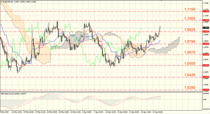Screen dimensions: 210x114
Task: Click the 22 Apr 12:00 time label
Action: (146, 112)
